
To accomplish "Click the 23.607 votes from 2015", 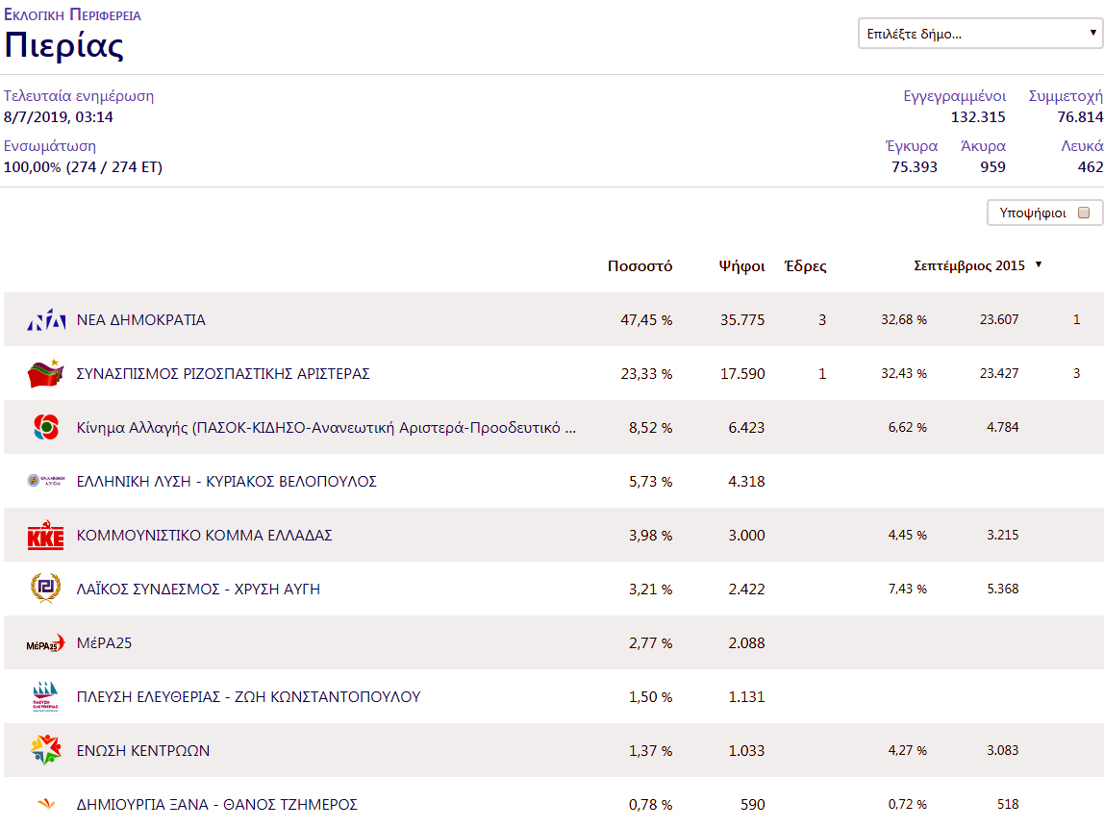I will point(998,319).
